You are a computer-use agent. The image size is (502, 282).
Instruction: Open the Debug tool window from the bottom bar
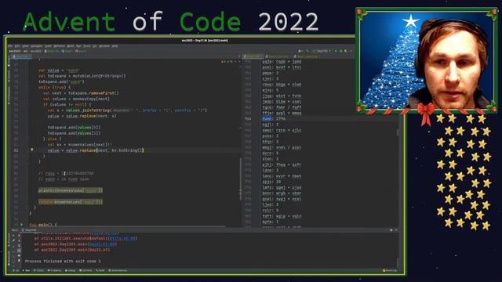pos(71,270)
